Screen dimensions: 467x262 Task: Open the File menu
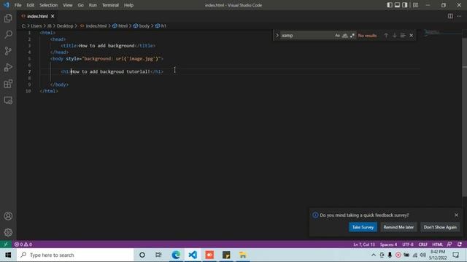pyautogui.click(x=18, y=5)
